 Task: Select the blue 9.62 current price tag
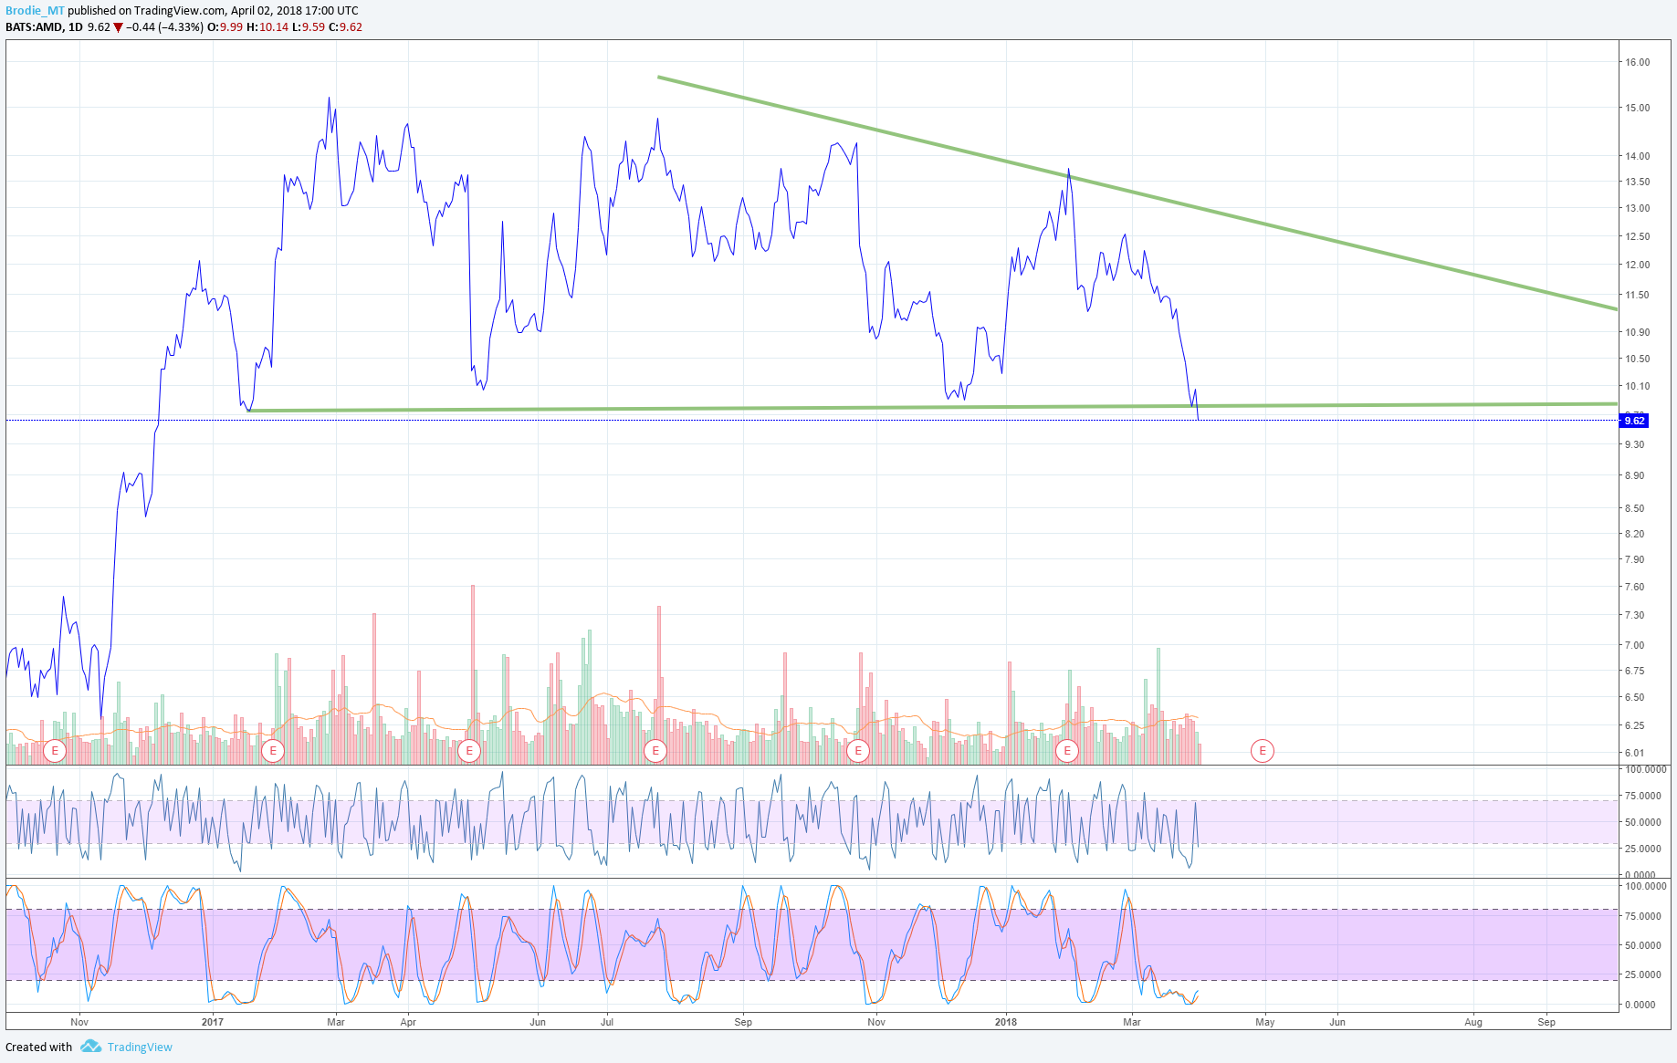pyautogui.click(x=1633, y=421)
